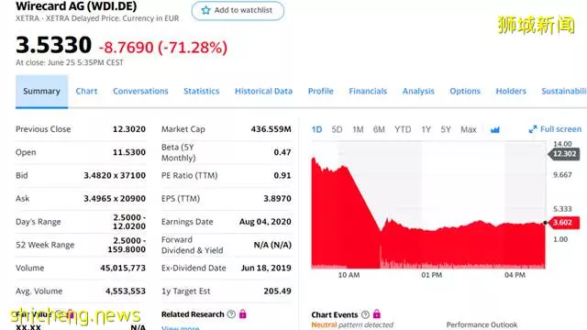
Task: Select the 1D chart range
Action: tap(316, 129)
